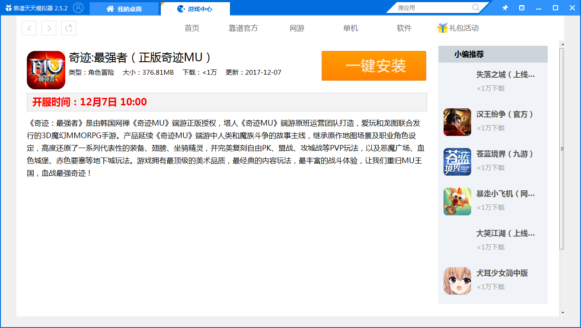Open the 首页 navigation item
The height and width of the screenshot is (328, 581).
coord(192,28)
